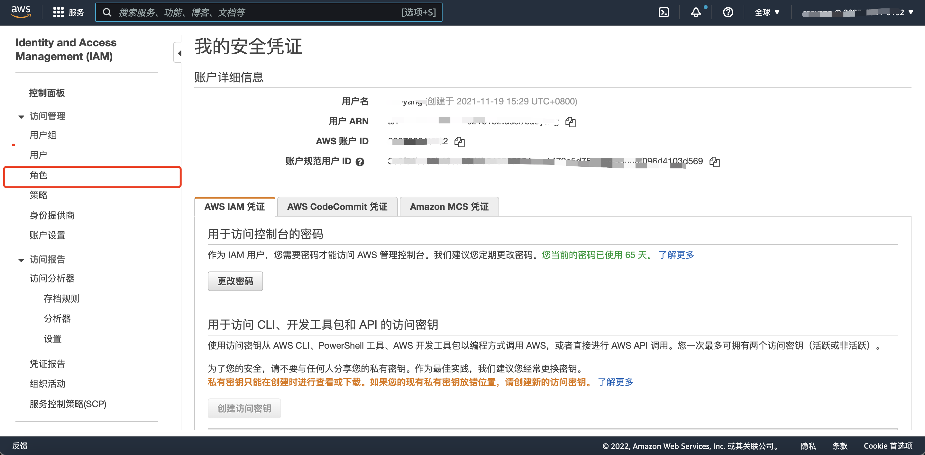Image resolution: width=925 pixels, height=455 pixels.
Task: Copy the canonical user ID
Action: coord(714,162)
